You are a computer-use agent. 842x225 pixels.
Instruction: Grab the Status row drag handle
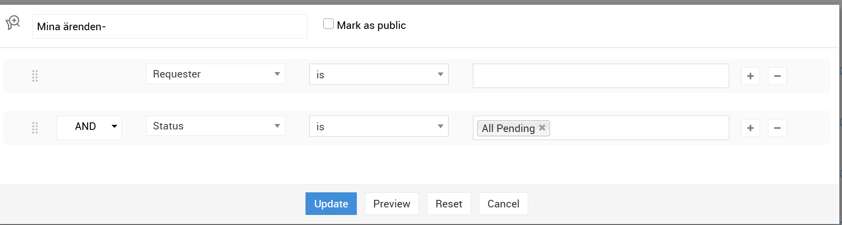[35, 128]
